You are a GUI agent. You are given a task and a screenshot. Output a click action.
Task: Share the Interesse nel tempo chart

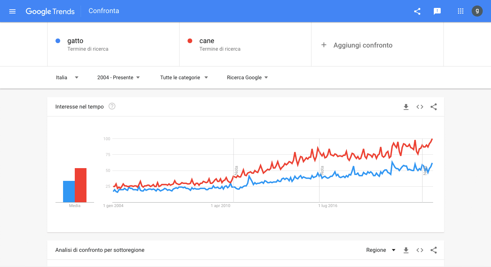coord(433,107)
